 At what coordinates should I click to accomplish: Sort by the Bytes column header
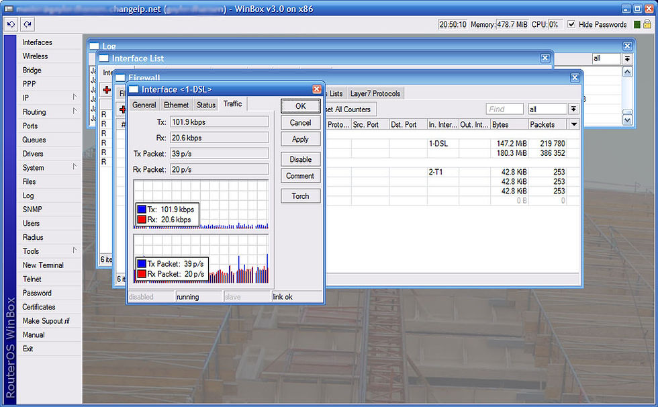click(x=510, y=125)
